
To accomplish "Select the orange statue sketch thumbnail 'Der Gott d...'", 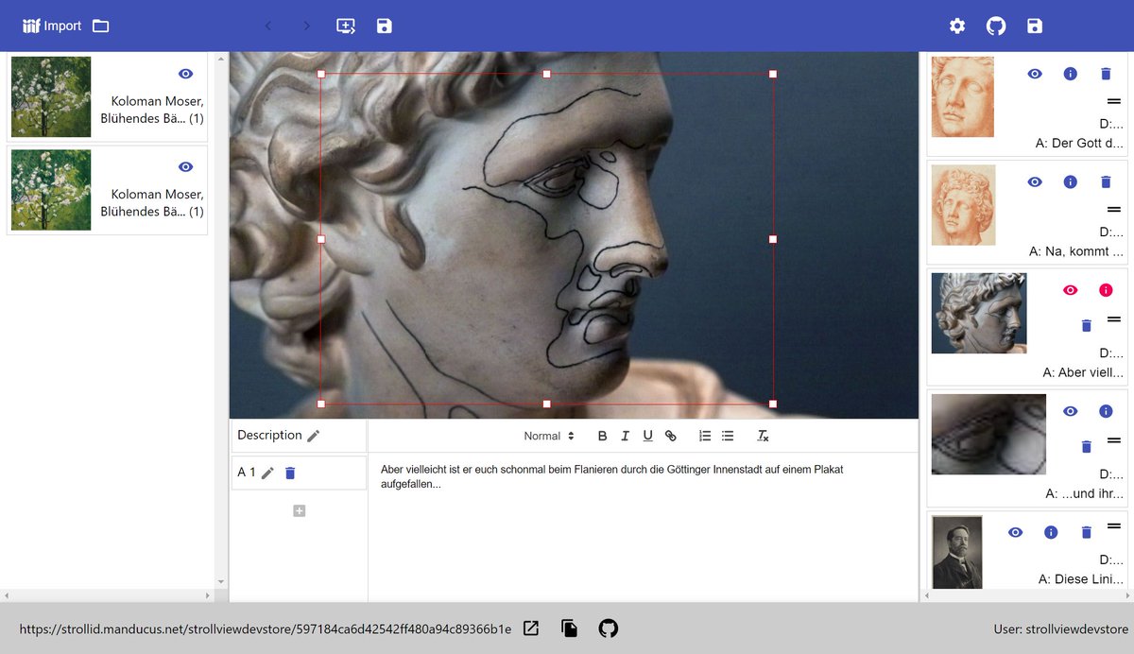I will [963, 96].
